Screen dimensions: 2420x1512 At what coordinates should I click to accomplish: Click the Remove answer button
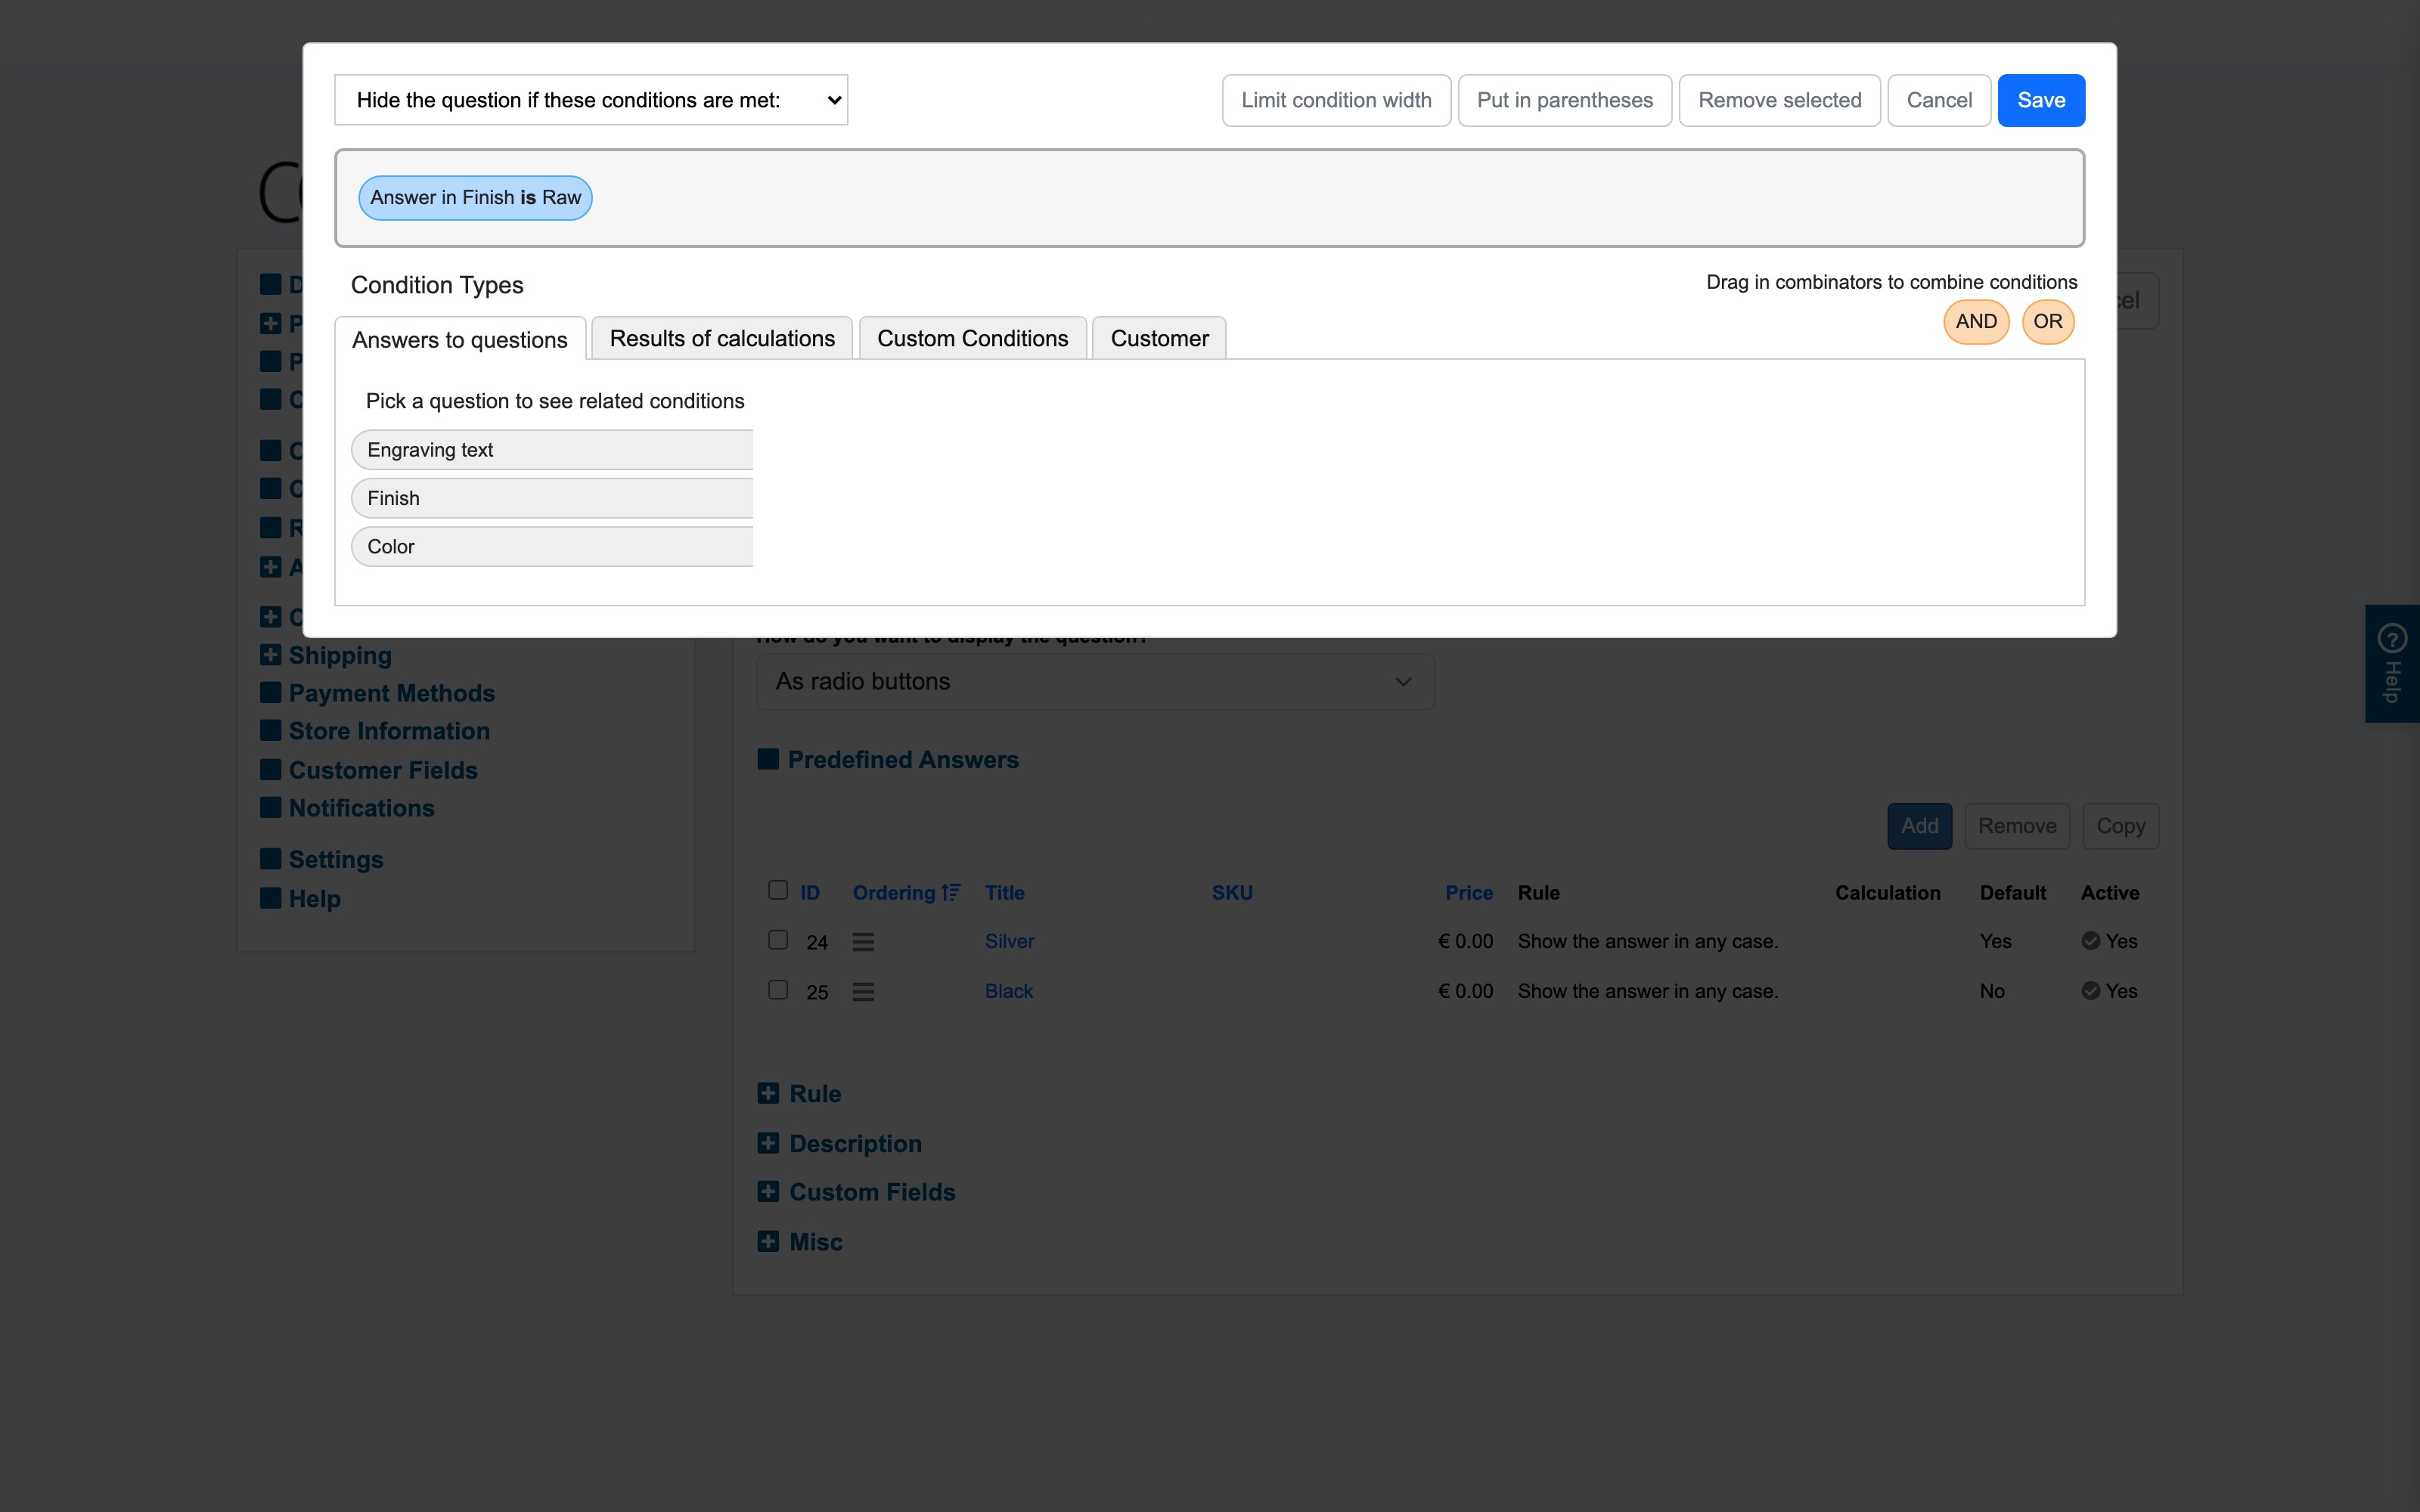(x=2017, y=826)
